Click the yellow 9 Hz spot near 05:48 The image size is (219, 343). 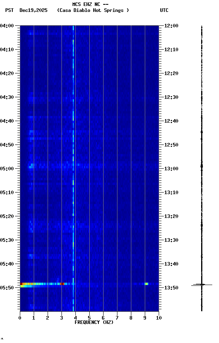146,284
